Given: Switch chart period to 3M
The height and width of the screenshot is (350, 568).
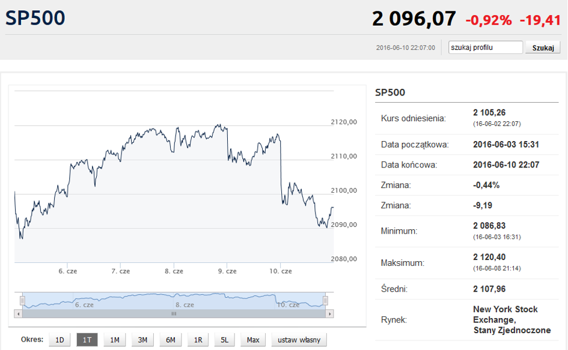Looking at the screenshot, I should pos(142,340).
